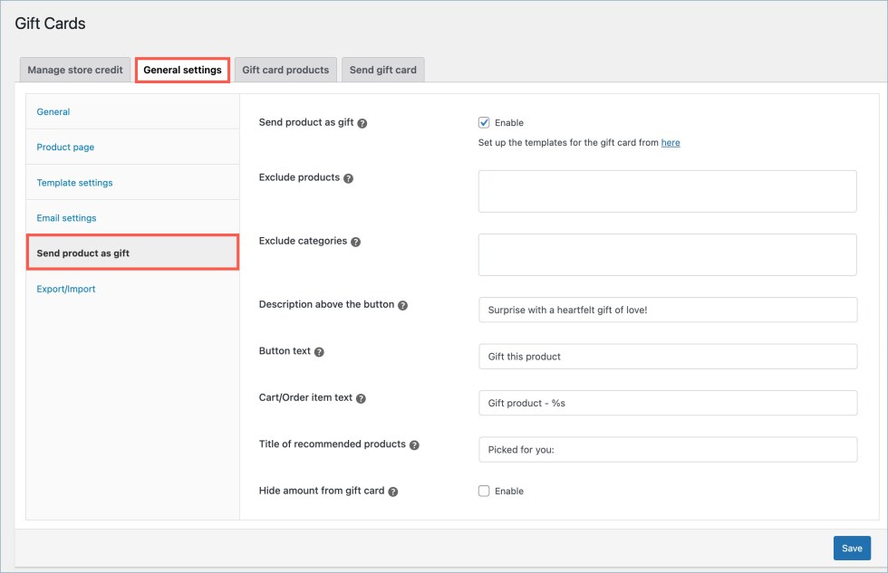The width and height of the screenshot is (888, 573).
Task: Click into the Button text input field
Action: pos(667,357)
